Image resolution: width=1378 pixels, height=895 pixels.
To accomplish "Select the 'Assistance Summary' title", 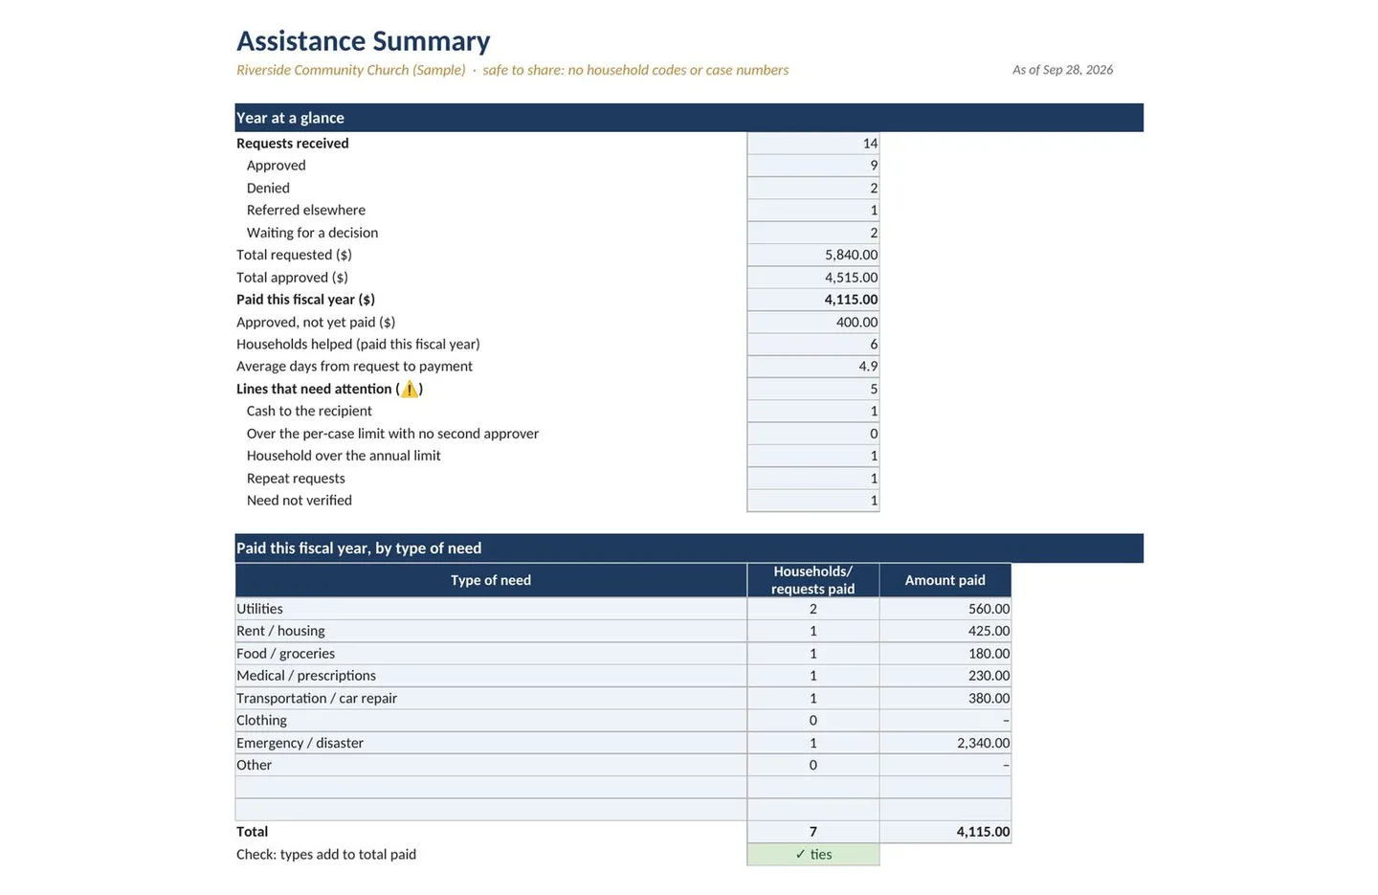I will 363,41.
